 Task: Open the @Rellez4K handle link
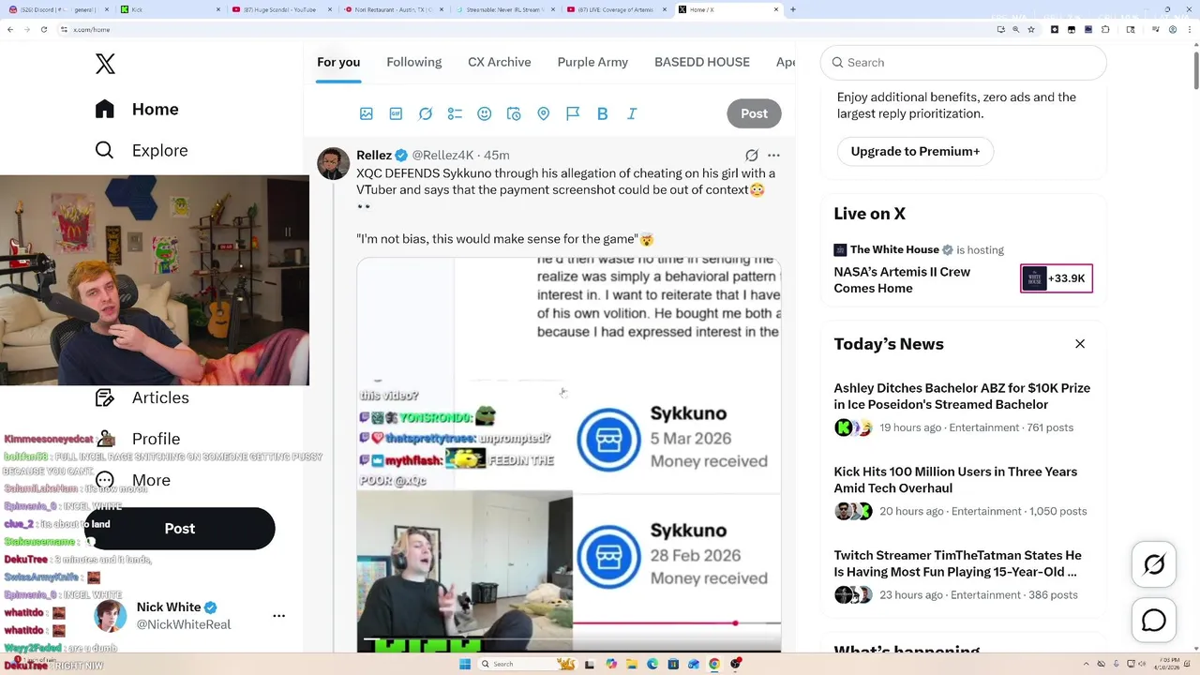(442, 155)
